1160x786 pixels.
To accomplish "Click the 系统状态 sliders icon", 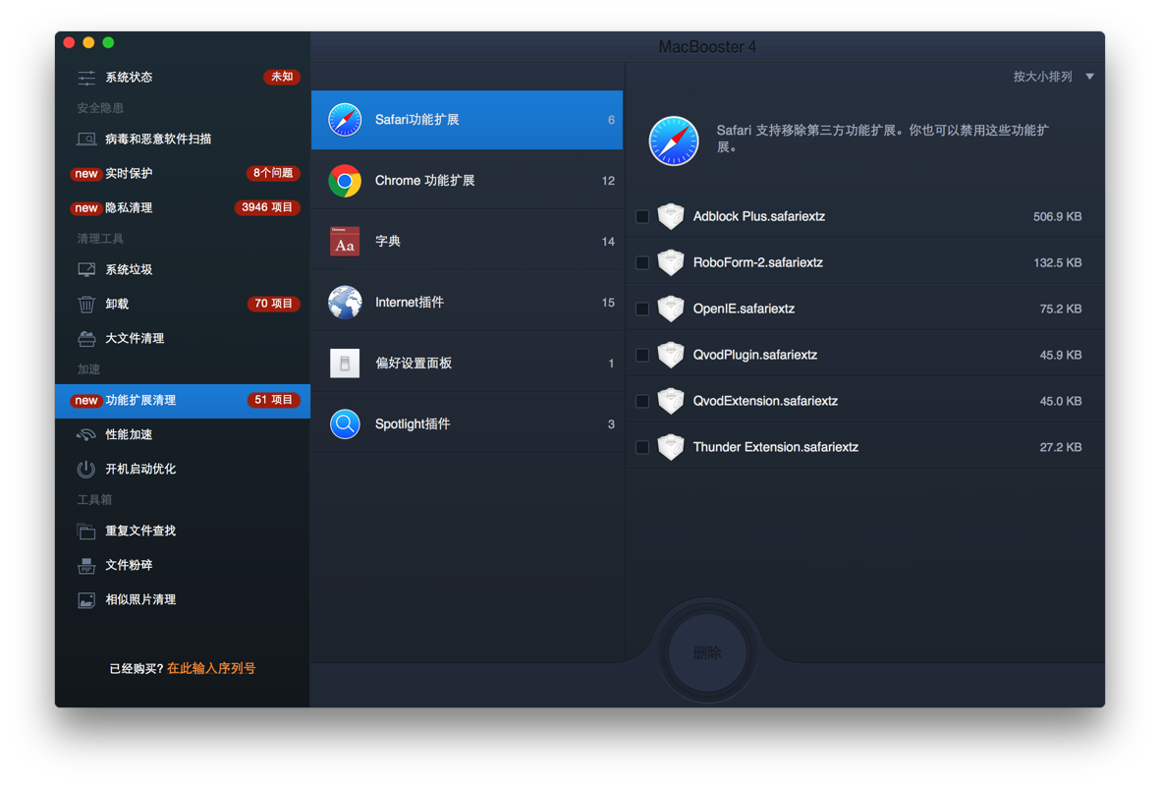I will point(86,78).
